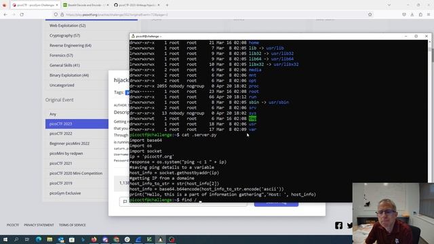This screenshot has height=244, width=434.
Task: Open Microsoft Store from taskbar
Action: point(72,239)
